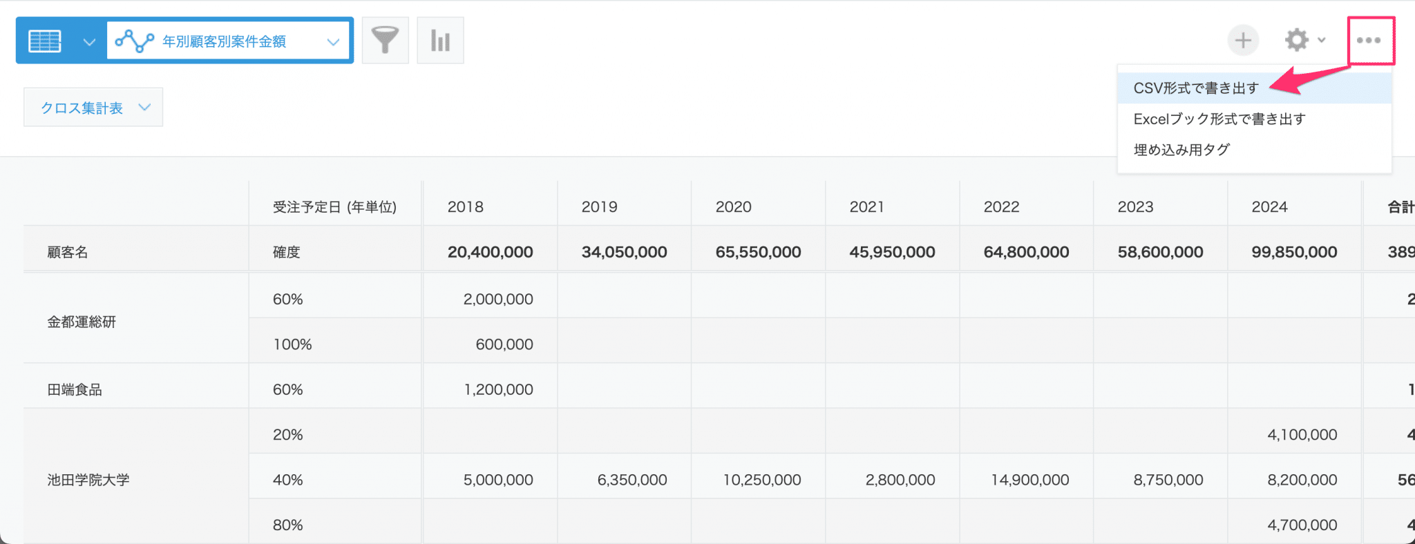Click the line graph icon in view selector

[134, 41]
